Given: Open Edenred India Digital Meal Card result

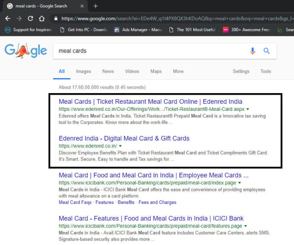Looking at the screenshot, I should tap(124, 139).
